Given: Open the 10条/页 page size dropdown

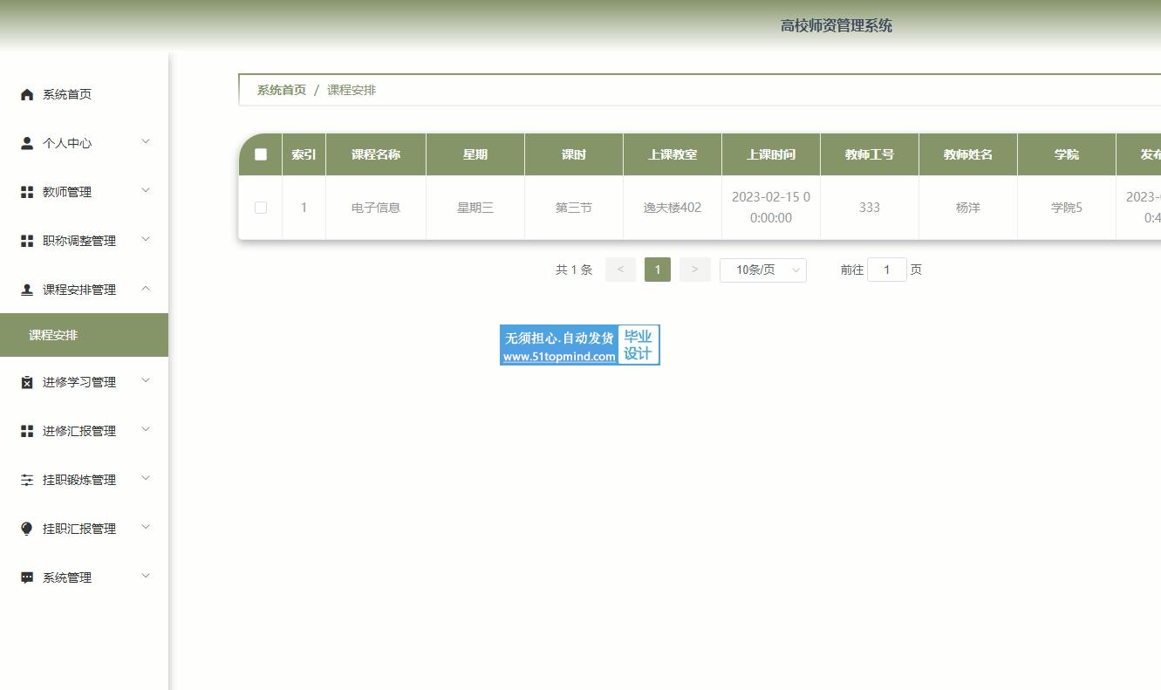Looking at the screenshot, I should [x=762, y=270].
